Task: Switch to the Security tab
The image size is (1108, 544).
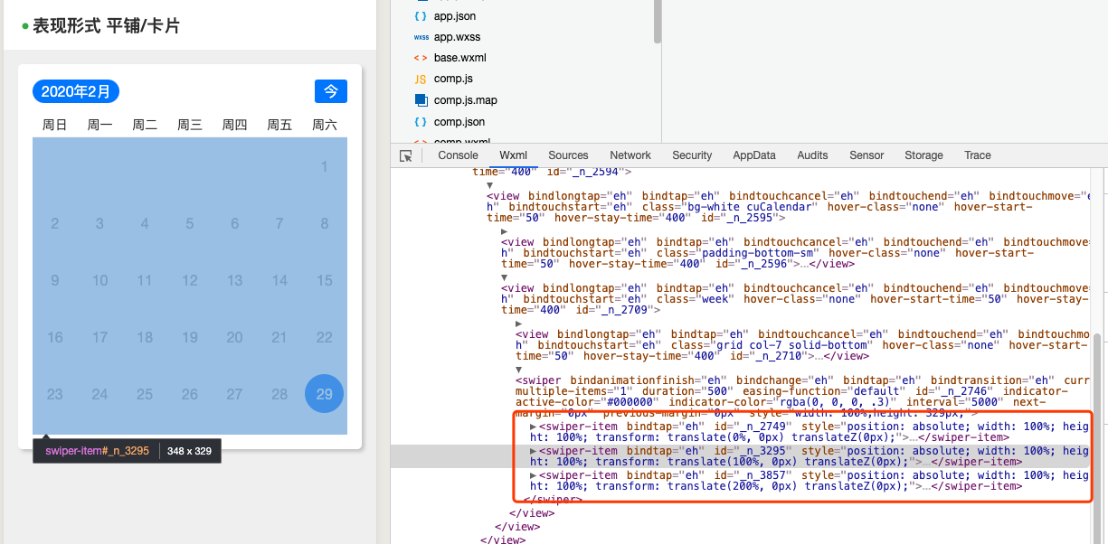Action: pyautogui.click(x=692, y=155)
